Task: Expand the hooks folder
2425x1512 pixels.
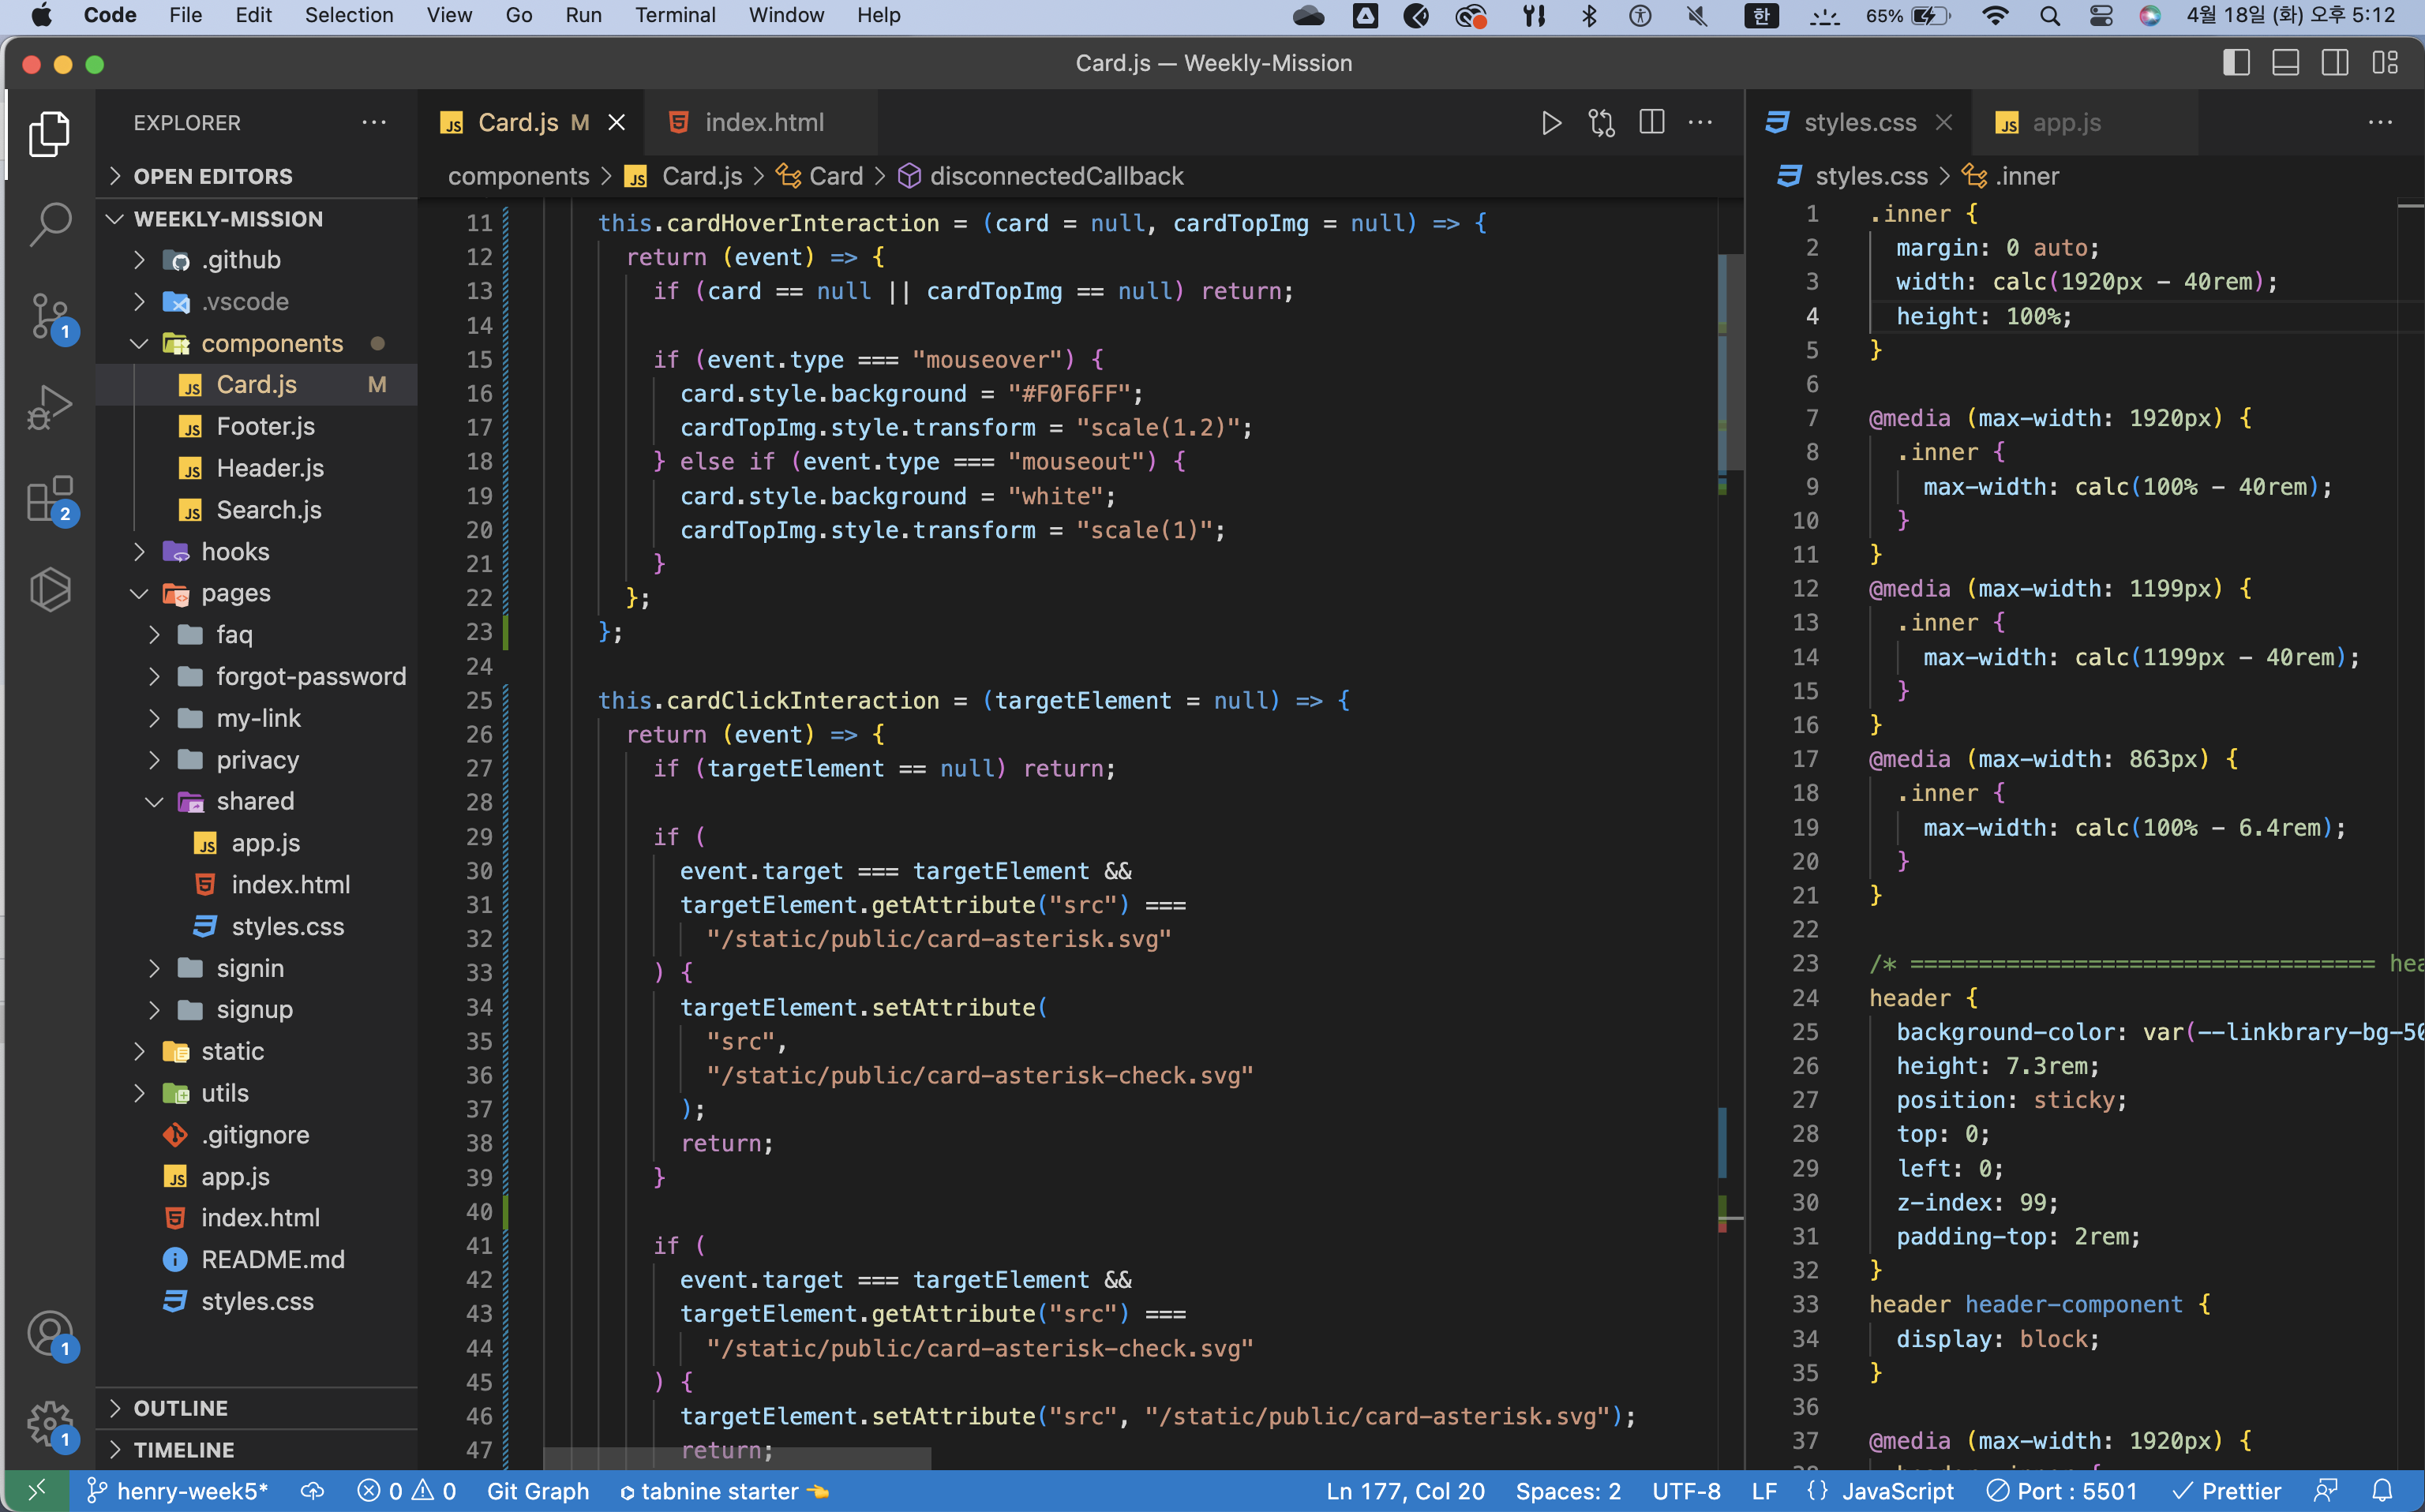Action: tap(235, 551)
